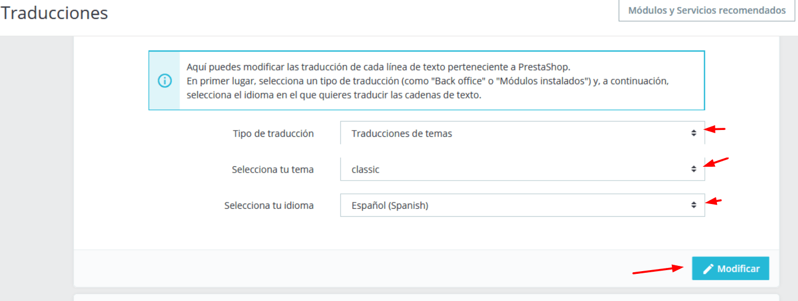Open the Español (Spanish) language dropdown
Viewport: 798px width, 301px height.
tap(523, 205)
